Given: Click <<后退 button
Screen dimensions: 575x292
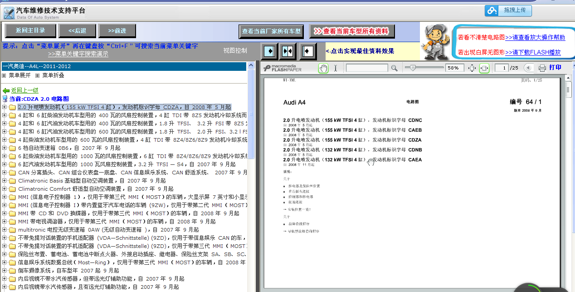Looking at the screenshot, I should click(x=77, y=30).
